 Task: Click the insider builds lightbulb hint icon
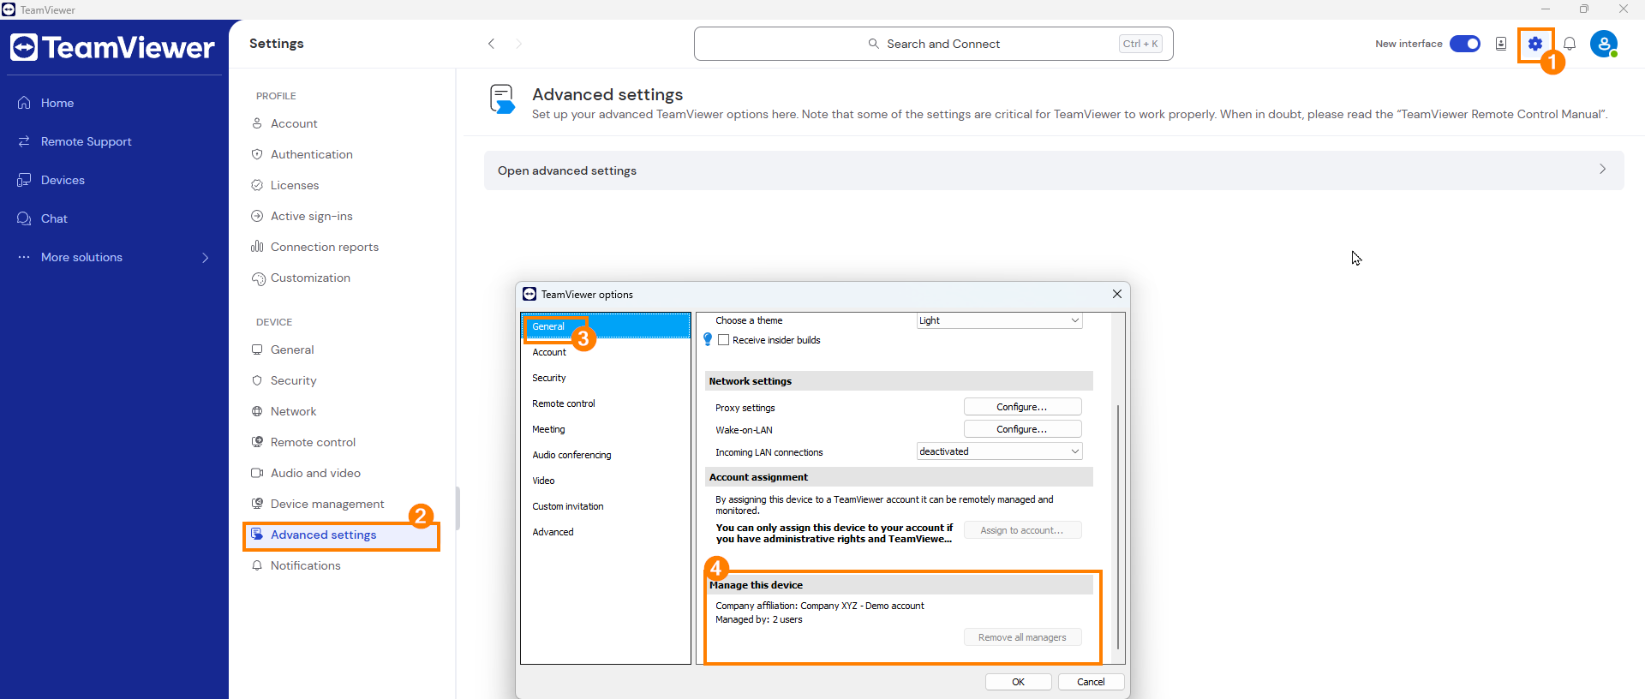pos(708,340)
